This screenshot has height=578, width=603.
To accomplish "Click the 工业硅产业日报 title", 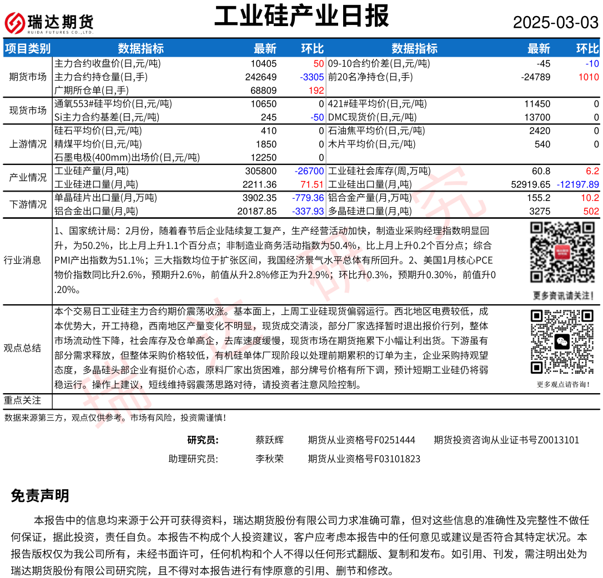I will coord(301,17).
